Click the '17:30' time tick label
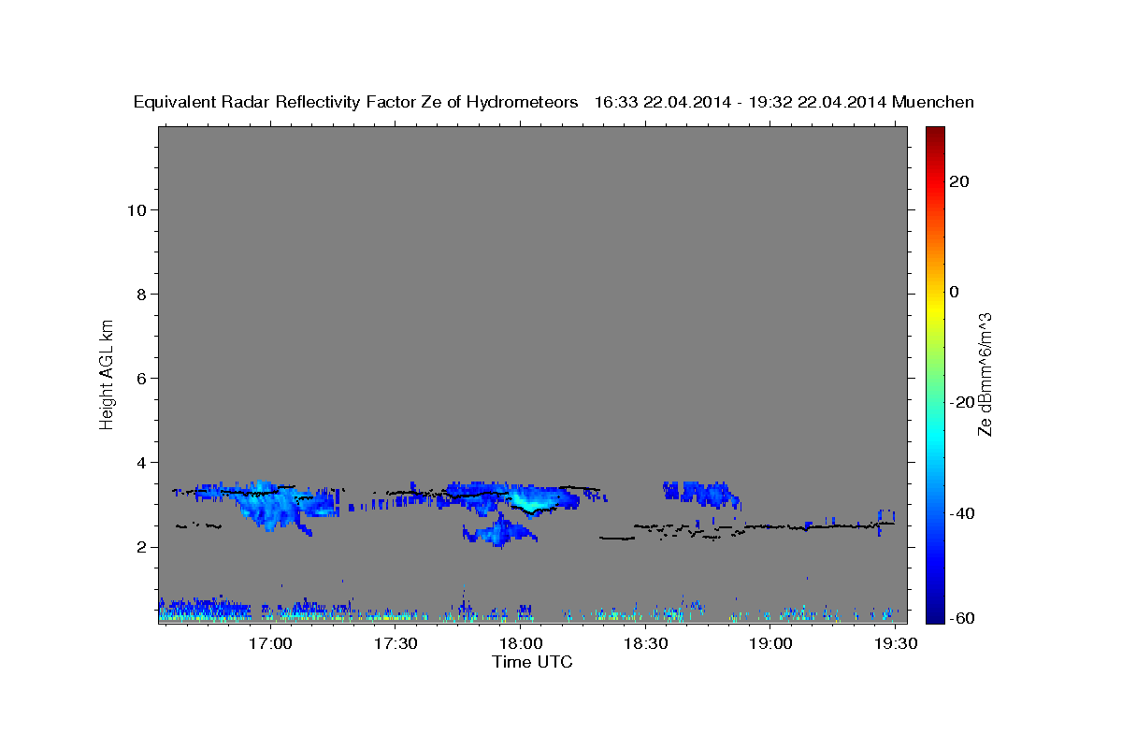The image size is (1122, 748). point(396,644)
